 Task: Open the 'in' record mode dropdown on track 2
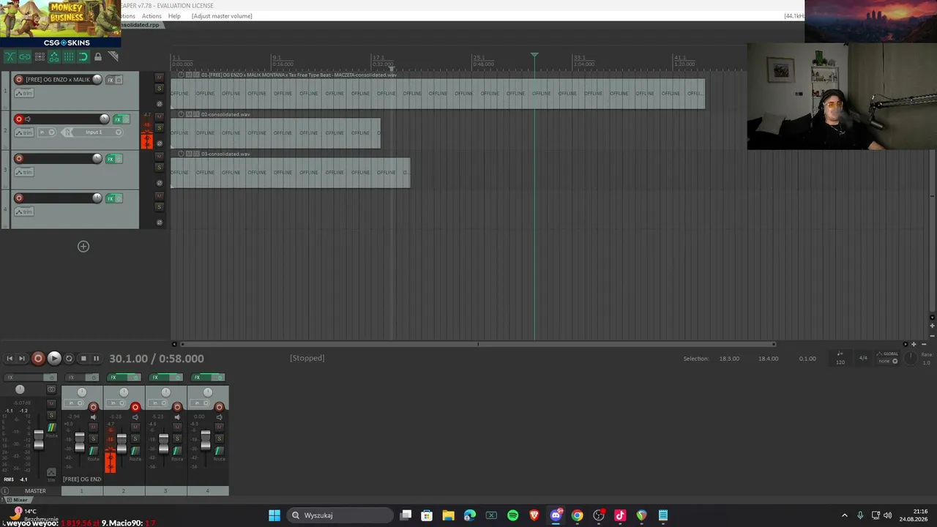coord(47,132)
